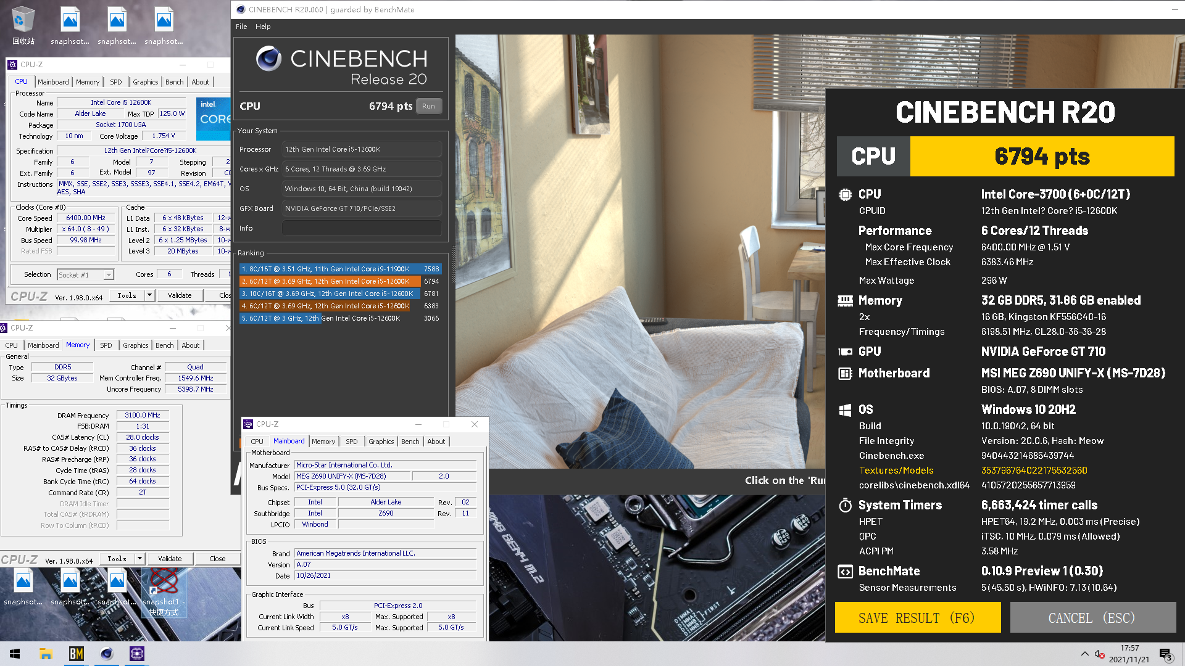Image resolution: width=1185 pixels, height=666 pixels.
Task: Open the snapshot1 shortcut on the desktop
Action: click(x=164, y=592)
